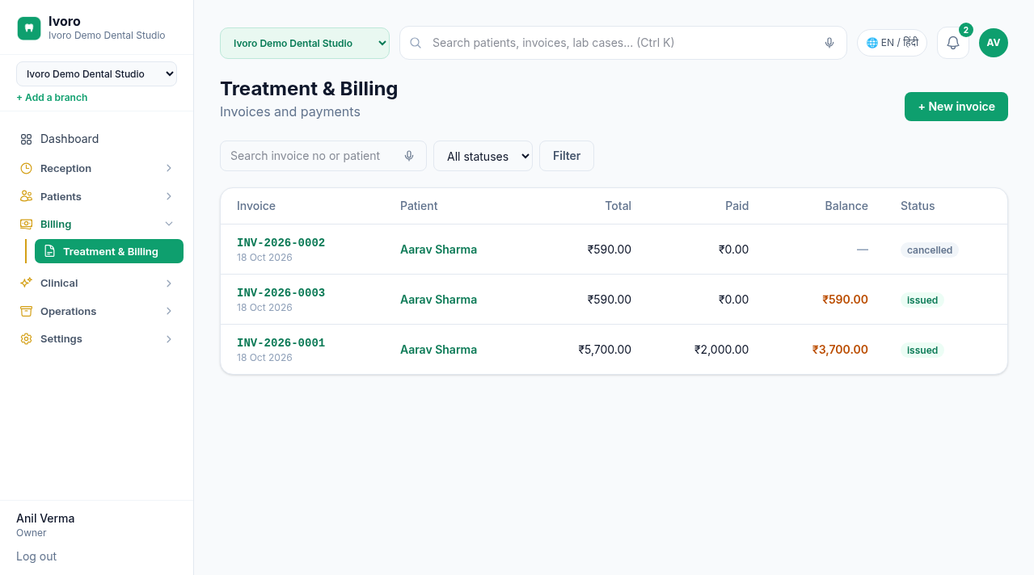
Task: Click the Total column header
Action: coord(618,206)
